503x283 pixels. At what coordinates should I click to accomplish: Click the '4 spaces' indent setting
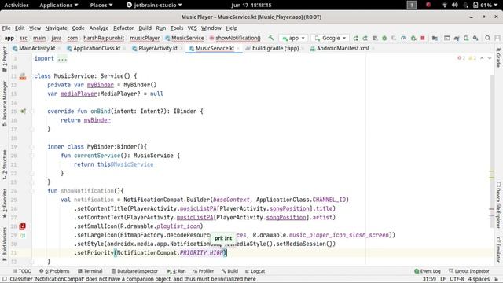tap(479, 279)
